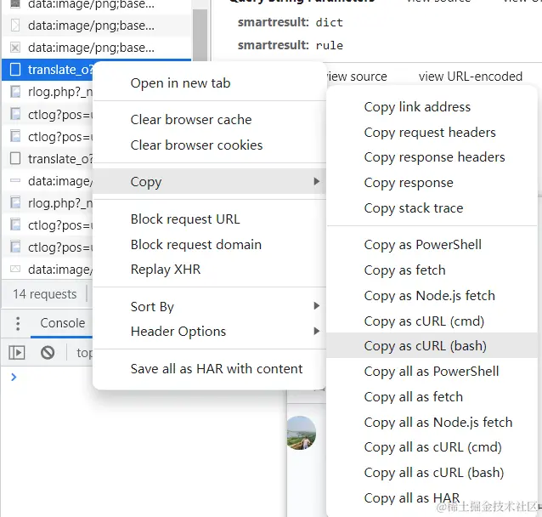The image size is (542, 517).
Task: Open the Console tab
Action: [x=63, y=323]
